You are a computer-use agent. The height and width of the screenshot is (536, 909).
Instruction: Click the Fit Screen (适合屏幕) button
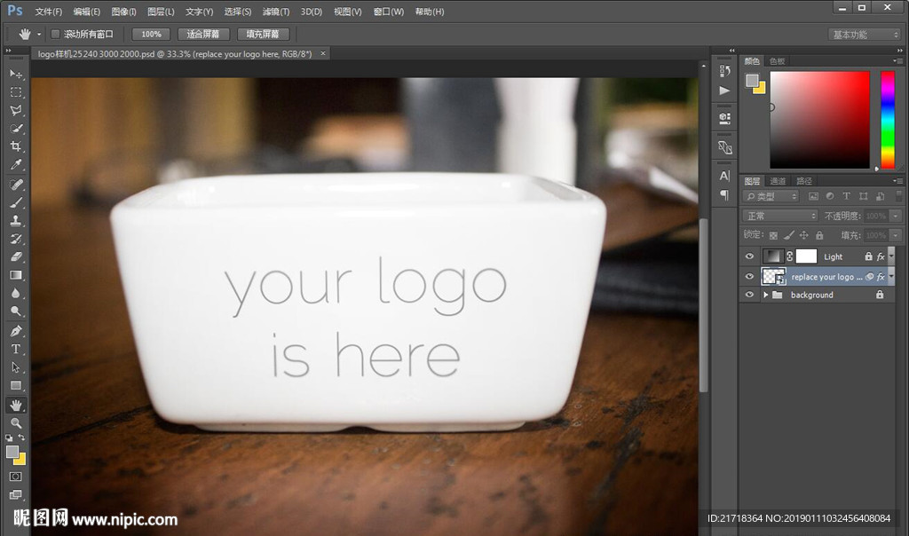(x=203, y=35)
